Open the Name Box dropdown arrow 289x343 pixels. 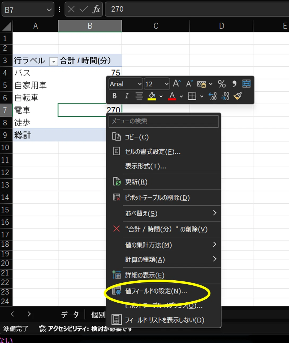pos(49,10)
